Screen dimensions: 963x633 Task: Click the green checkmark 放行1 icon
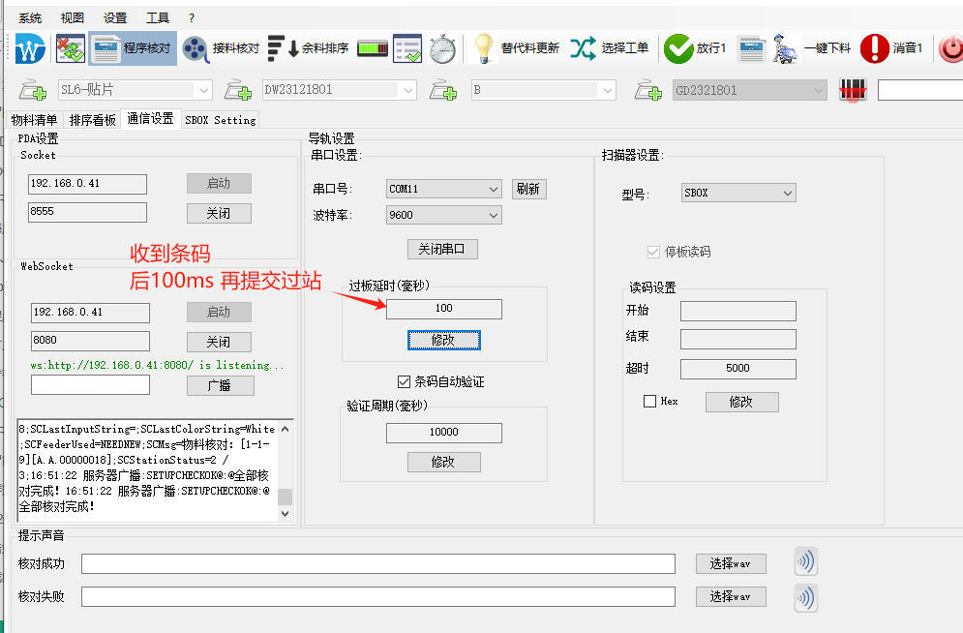click(x=678, y=47)
